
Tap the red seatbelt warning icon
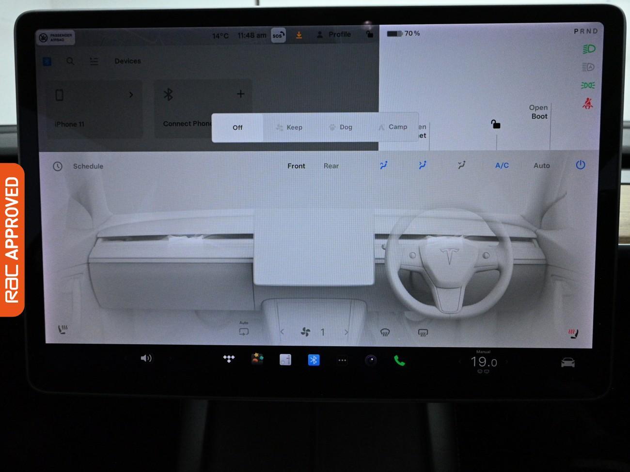[588, 104]
